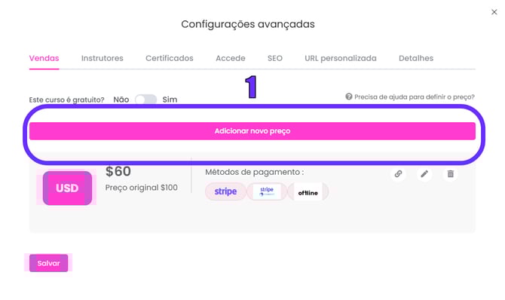Open the Certificados tab
The image size is (505, 300).
170,58
